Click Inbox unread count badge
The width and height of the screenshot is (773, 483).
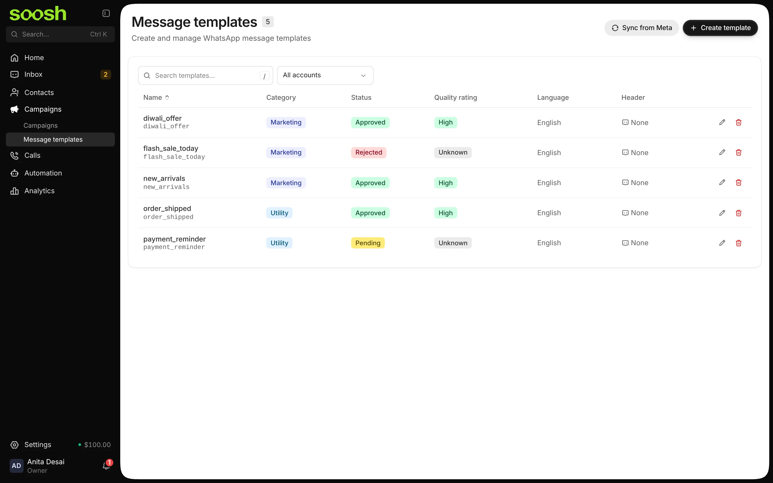105,74
